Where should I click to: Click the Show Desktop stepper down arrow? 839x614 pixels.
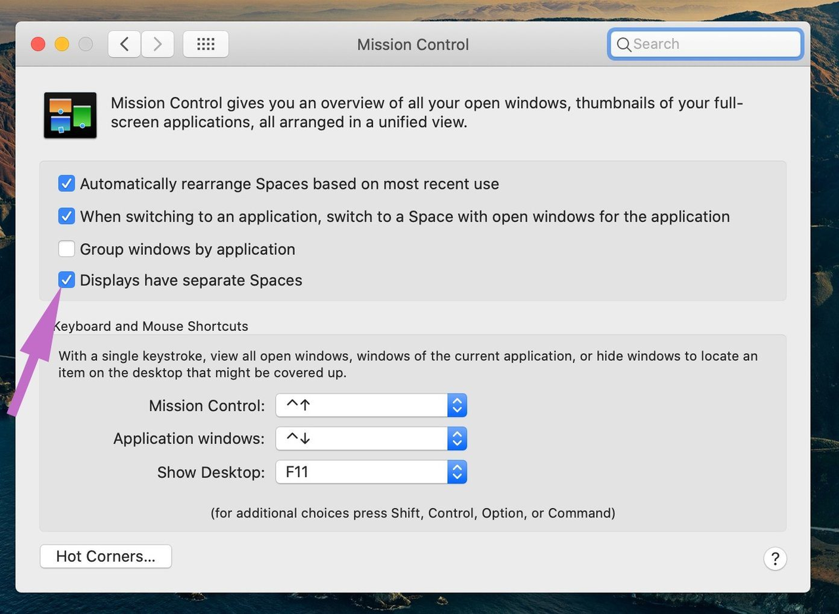point(457,476)
